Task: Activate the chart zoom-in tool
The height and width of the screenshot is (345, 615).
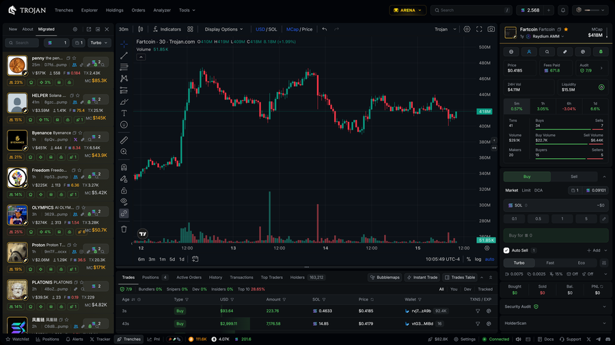Action: [124, 151]
